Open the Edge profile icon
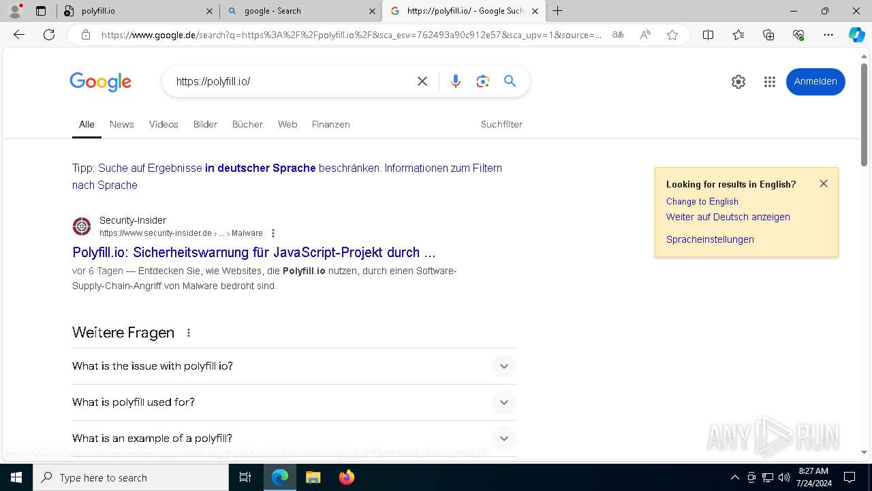The height and width of the screenshot is (491, 872). pyautogui.click(x=15, y=11)
